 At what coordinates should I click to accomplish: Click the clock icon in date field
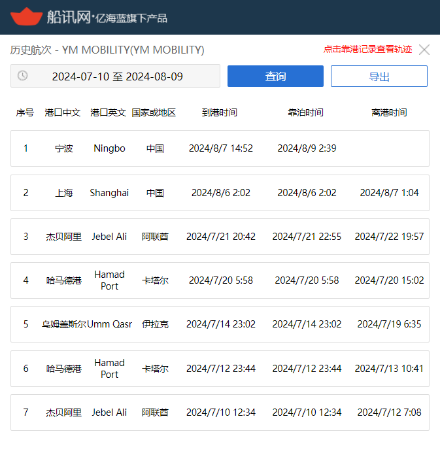22,76
